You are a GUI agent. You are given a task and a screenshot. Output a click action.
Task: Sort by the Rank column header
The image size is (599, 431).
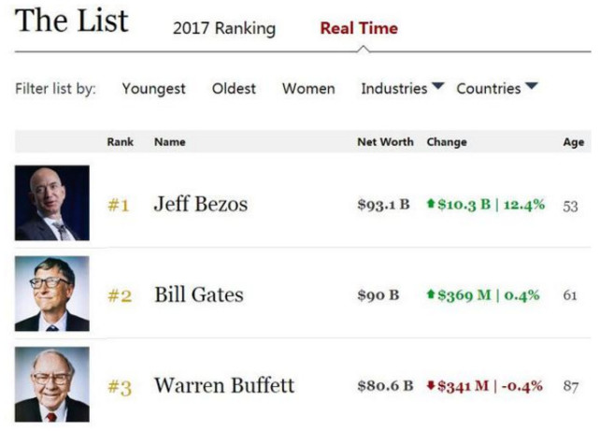click(x=120, y=142)
